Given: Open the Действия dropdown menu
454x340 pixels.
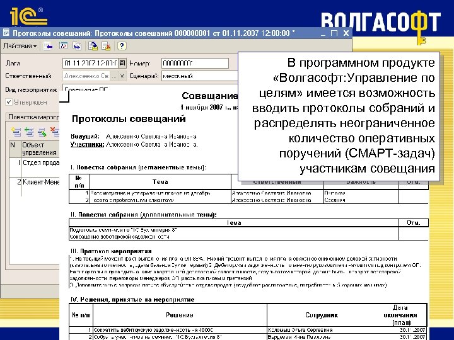Looking at the screenshot, I should click(20, 46).
